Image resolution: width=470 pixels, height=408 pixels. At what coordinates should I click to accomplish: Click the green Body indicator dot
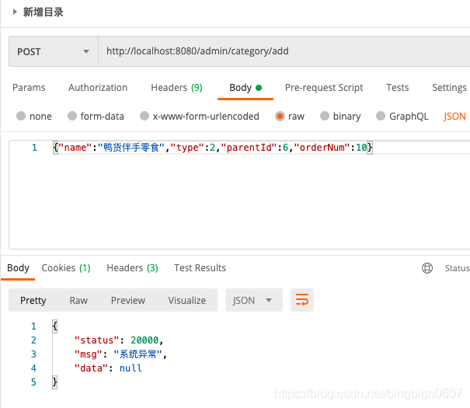(x=259, y=88)
